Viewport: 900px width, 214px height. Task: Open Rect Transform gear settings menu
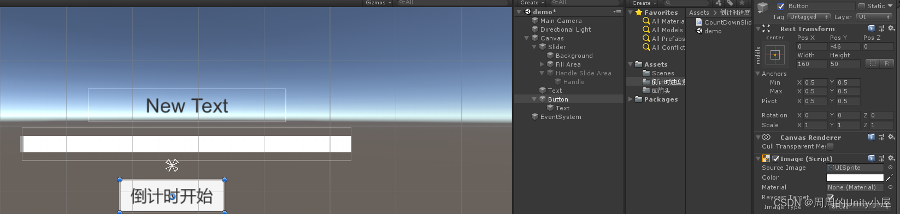tap(891, 28)
